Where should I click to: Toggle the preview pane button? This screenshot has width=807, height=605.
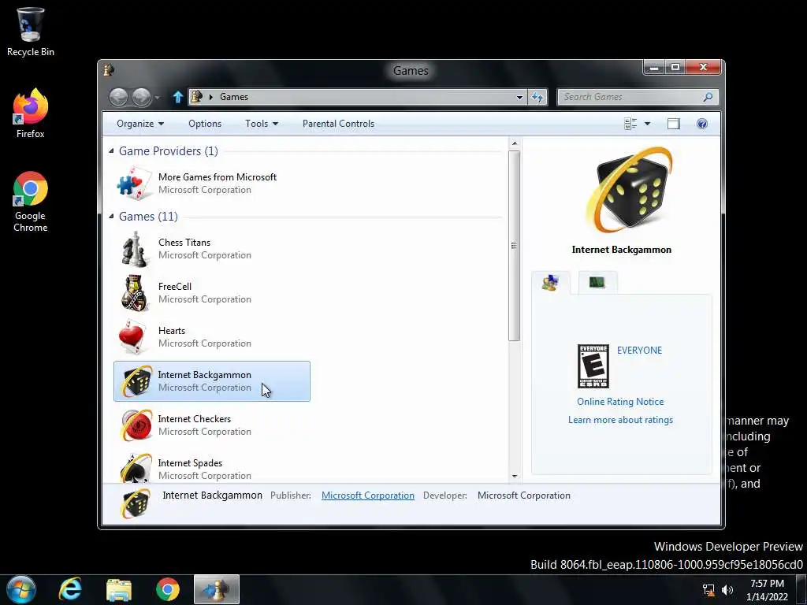[x=673, y=124]
